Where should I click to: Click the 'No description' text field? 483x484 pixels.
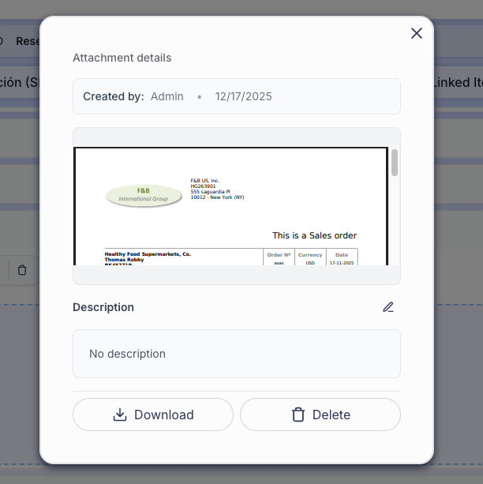(x=236, y=354)
